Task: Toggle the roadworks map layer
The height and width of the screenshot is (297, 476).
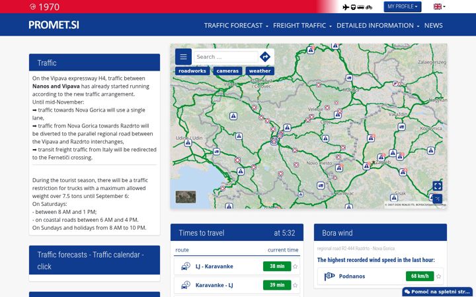Action: [x=192, y=71]
